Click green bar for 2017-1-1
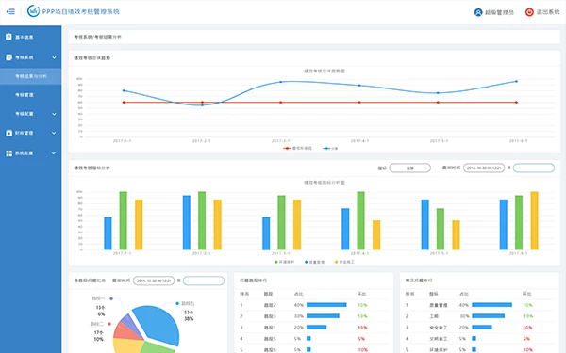Screen dimensions: 566x353 click(123, 220)
